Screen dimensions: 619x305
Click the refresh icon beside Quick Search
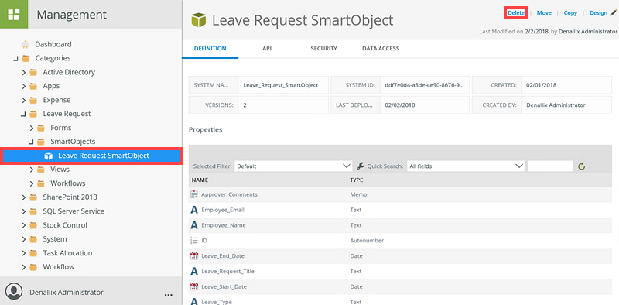pyautogui.click(x=581, y=166)
